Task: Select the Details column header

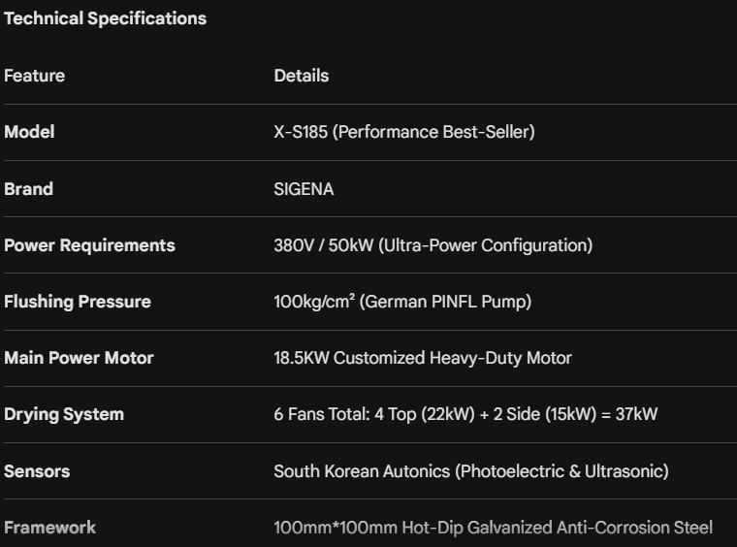Action: (x=302, y=76)
